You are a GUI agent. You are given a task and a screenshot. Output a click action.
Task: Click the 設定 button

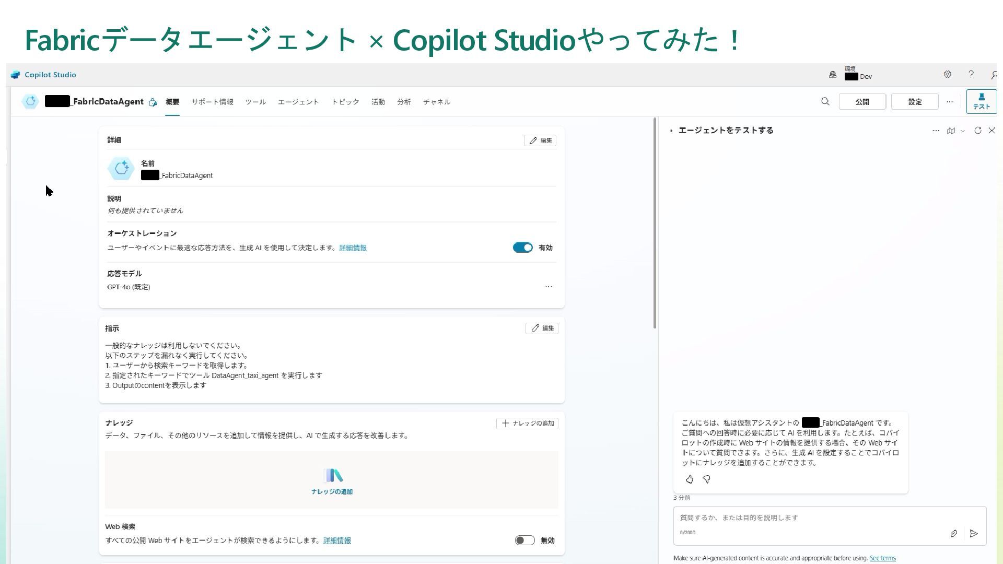pyautogui.click(x=915, y=102)
